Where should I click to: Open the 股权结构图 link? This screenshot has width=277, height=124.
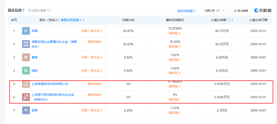coord(187,11)
